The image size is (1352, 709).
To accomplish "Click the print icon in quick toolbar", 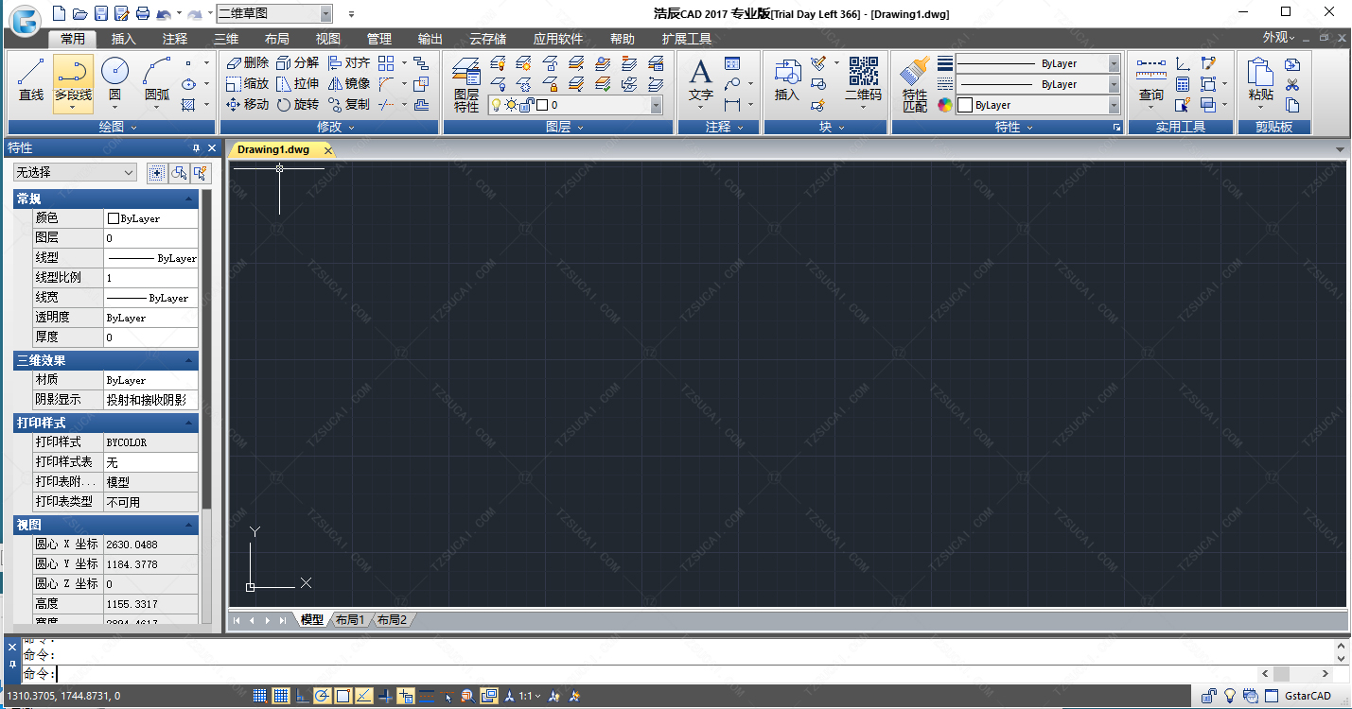I will click(x=143, y=13).
